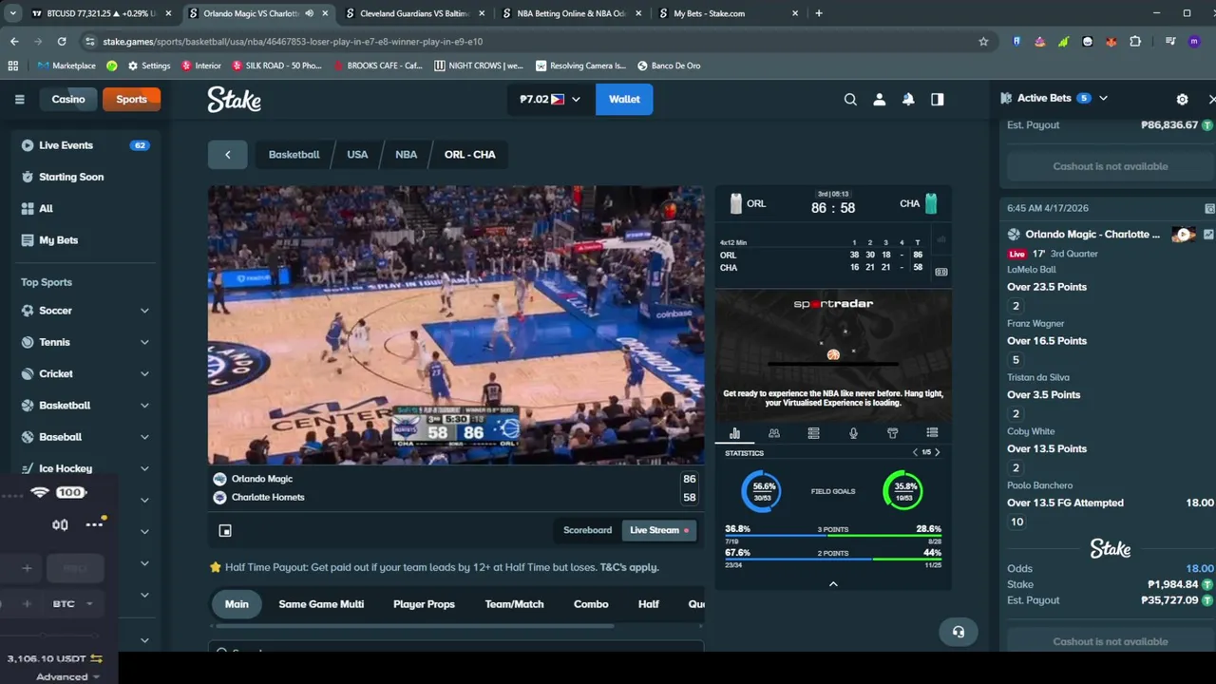Open the user profile icon
This screenshot has width=1216, height=684.
coord(880,99)
